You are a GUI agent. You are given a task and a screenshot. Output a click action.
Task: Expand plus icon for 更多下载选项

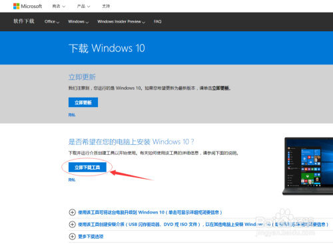click(x=72, y=237)
